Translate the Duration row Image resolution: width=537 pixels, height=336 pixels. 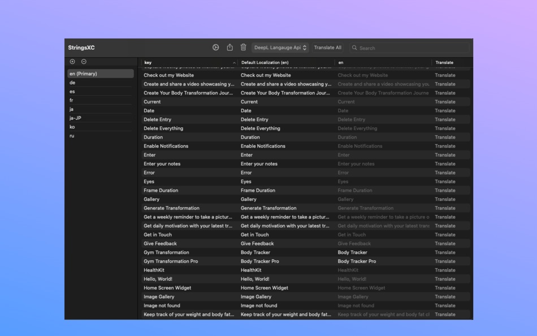(x=445, y=137)
